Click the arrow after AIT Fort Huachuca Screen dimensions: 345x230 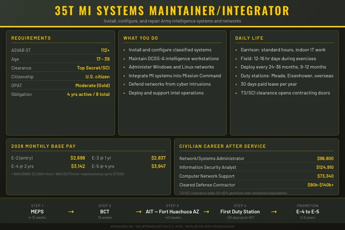point(206,212)
